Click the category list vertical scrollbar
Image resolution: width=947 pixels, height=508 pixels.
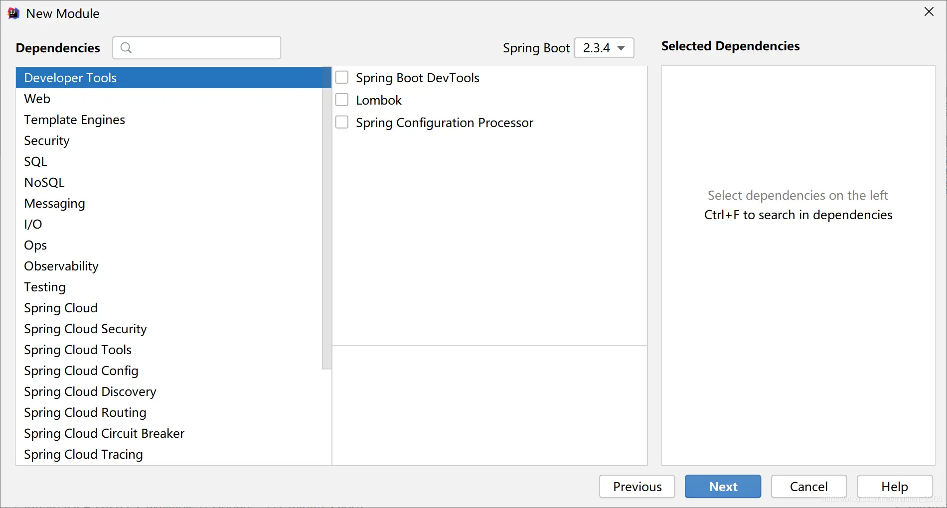(327, 218)
